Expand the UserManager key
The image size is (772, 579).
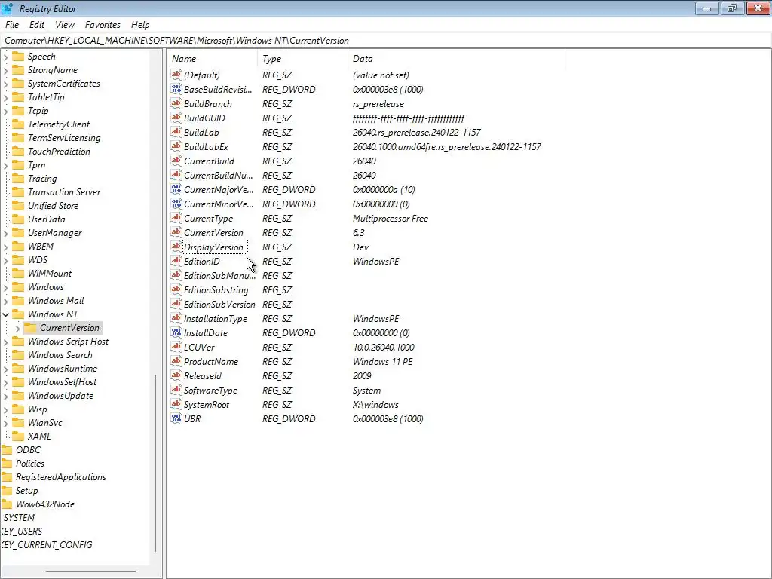pyautogui.click(x=5, y=233)
